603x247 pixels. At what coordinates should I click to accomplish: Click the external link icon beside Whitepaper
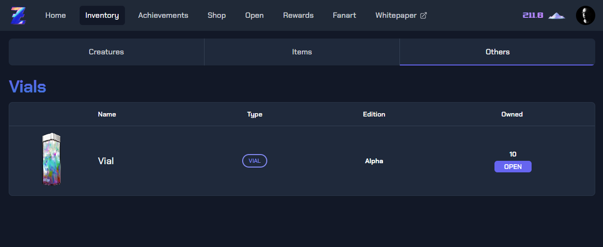tap(424, 15)
